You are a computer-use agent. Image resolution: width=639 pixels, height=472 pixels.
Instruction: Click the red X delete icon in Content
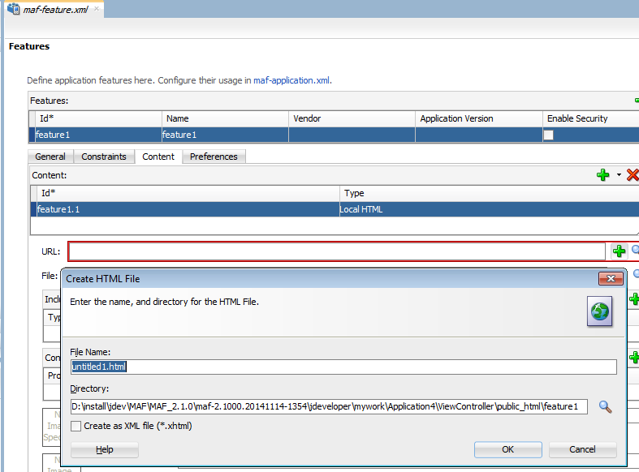[x=633, y=175]
